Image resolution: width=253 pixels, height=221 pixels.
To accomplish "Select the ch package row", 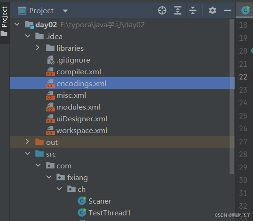I will pos(122,189).
